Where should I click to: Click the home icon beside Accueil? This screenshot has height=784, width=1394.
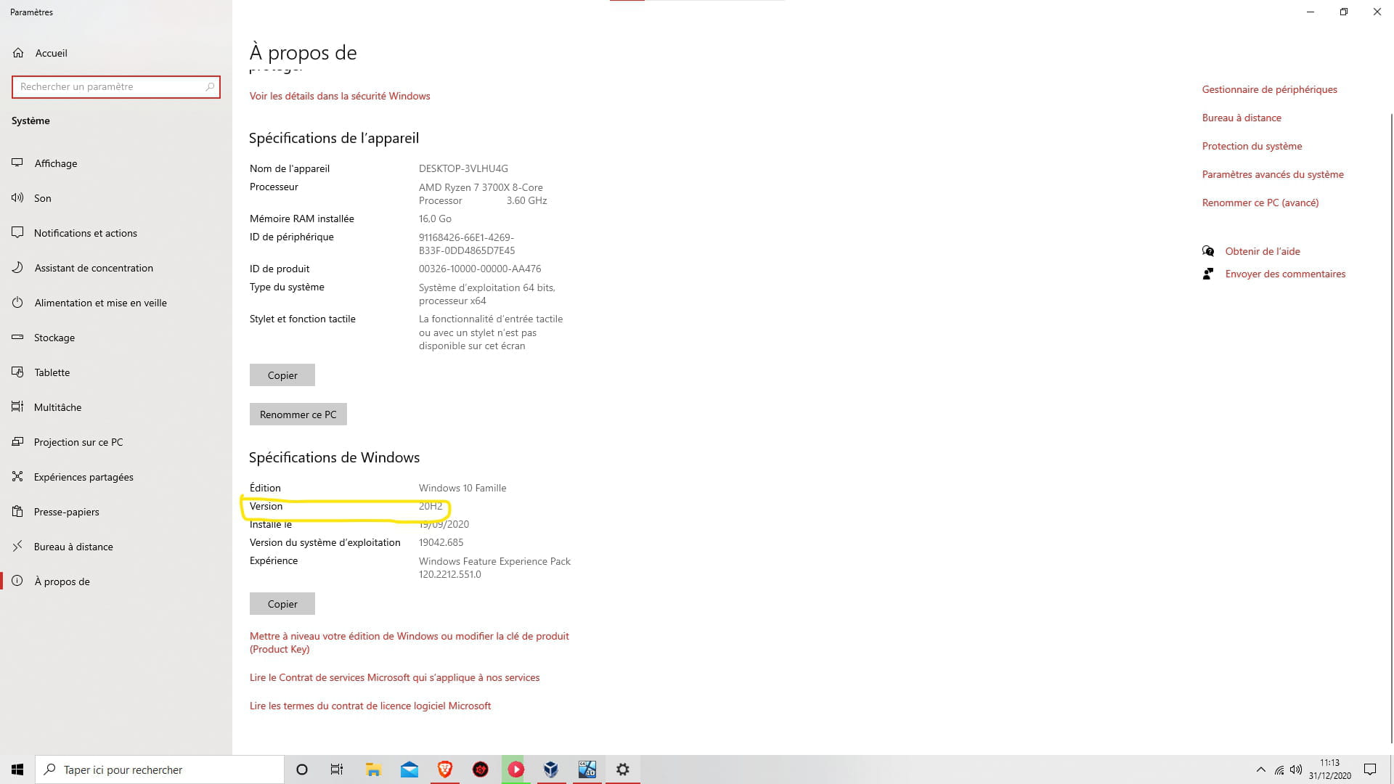tap(18, 52)
